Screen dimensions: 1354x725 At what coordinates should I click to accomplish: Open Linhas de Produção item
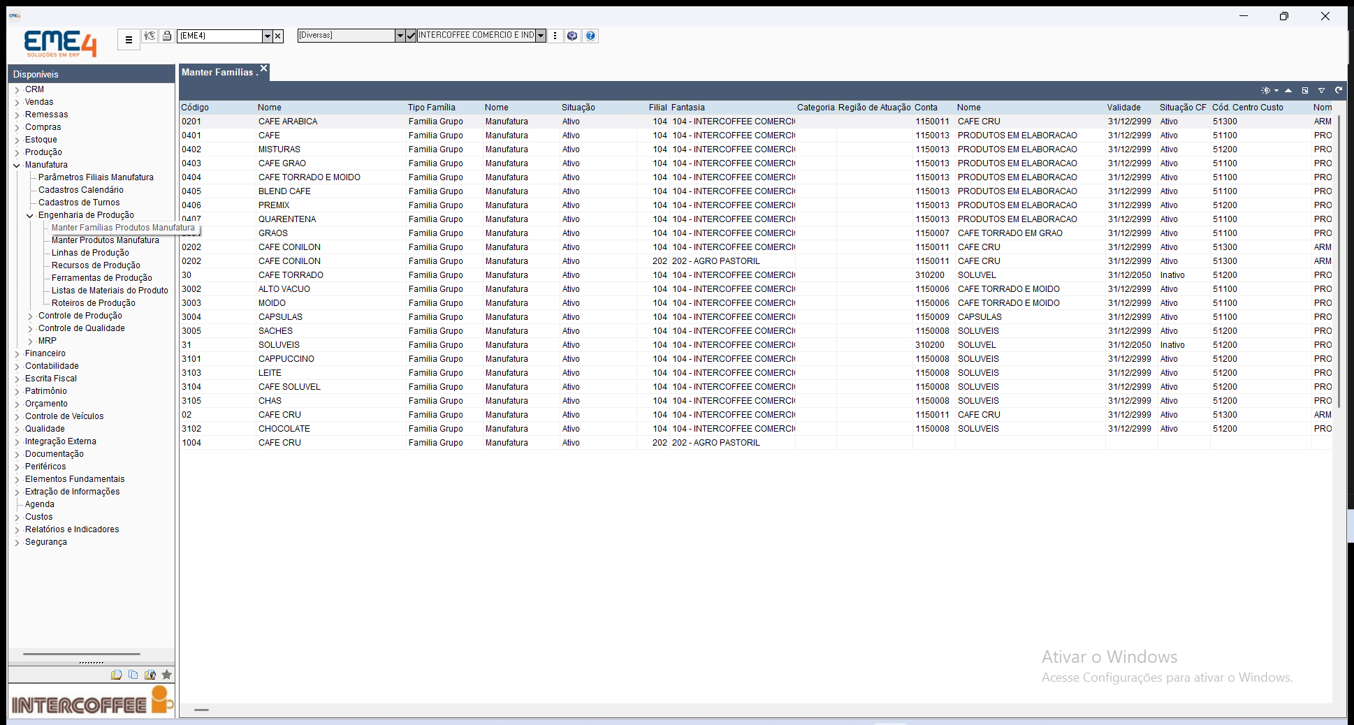[x=90, y=253]
